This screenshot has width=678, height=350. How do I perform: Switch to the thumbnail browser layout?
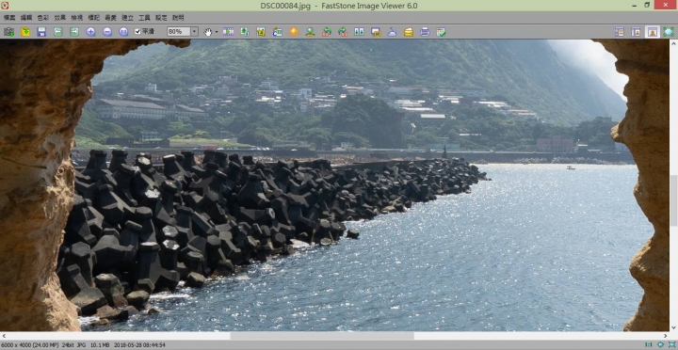(x=620, y=32)
